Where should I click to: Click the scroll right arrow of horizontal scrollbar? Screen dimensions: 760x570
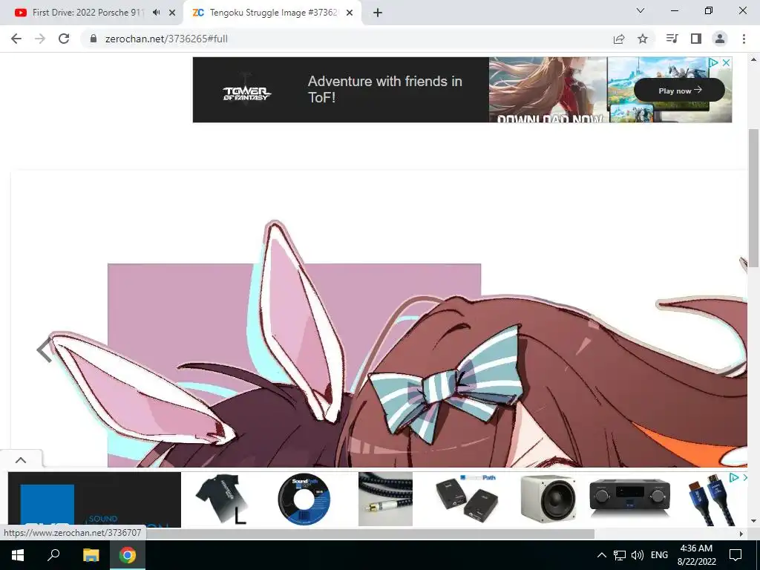tap(741, 534)
